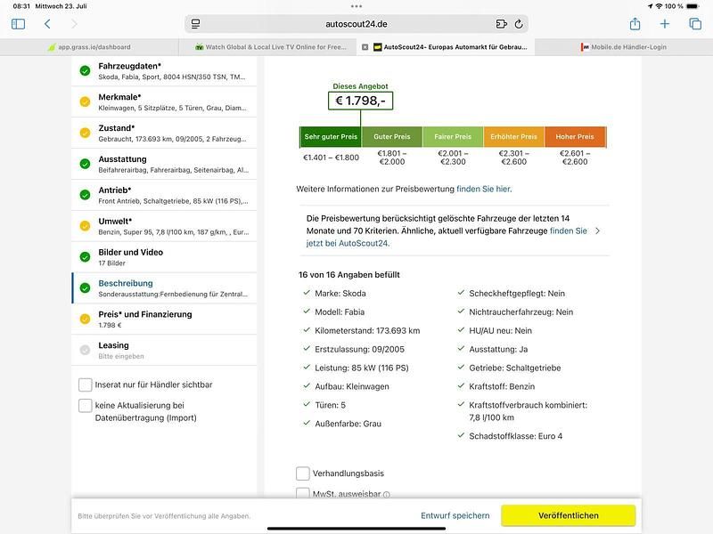Screen dimensions: 713x534
Task: Open a new tab with plus icon
Action: 665,24
